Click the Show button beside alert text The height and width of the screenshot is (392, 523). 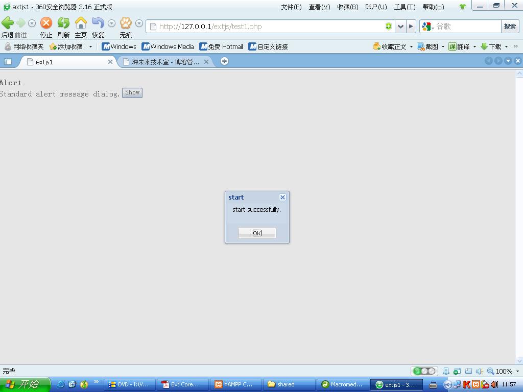pos(132,93)
